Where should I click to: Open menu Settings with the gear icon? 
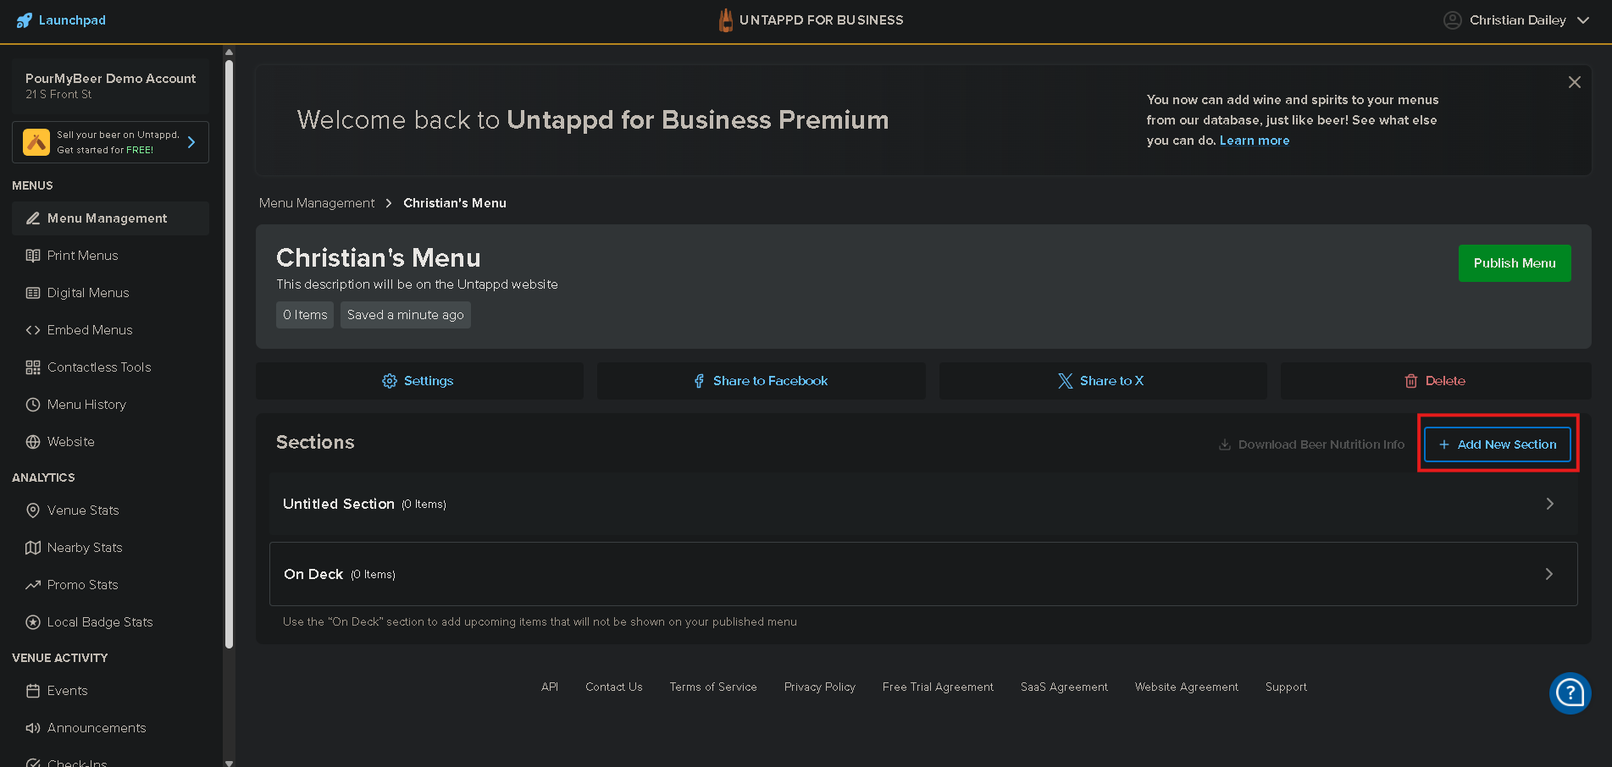tap(419, 381)
